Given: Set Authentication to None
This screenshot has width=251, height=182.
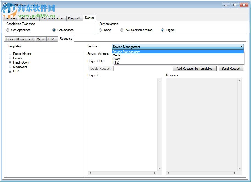Looking at the screenshot, I should [x=101, y=30].
